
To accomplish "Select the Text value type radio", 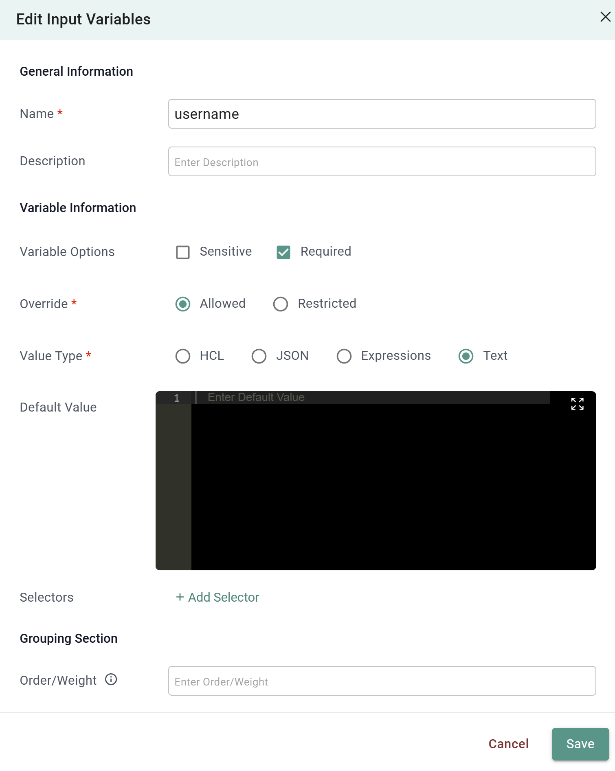I will point(466,356).
